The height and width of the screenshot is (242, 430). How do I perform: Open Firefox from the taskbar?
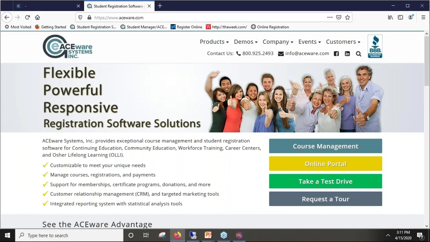pos(177,235)
